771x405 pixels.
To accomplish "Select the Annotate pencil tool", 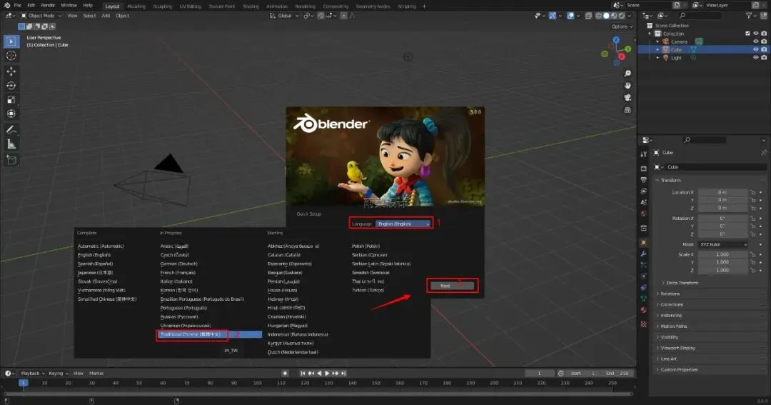I will pyautogui.click(x=11, y=130).
